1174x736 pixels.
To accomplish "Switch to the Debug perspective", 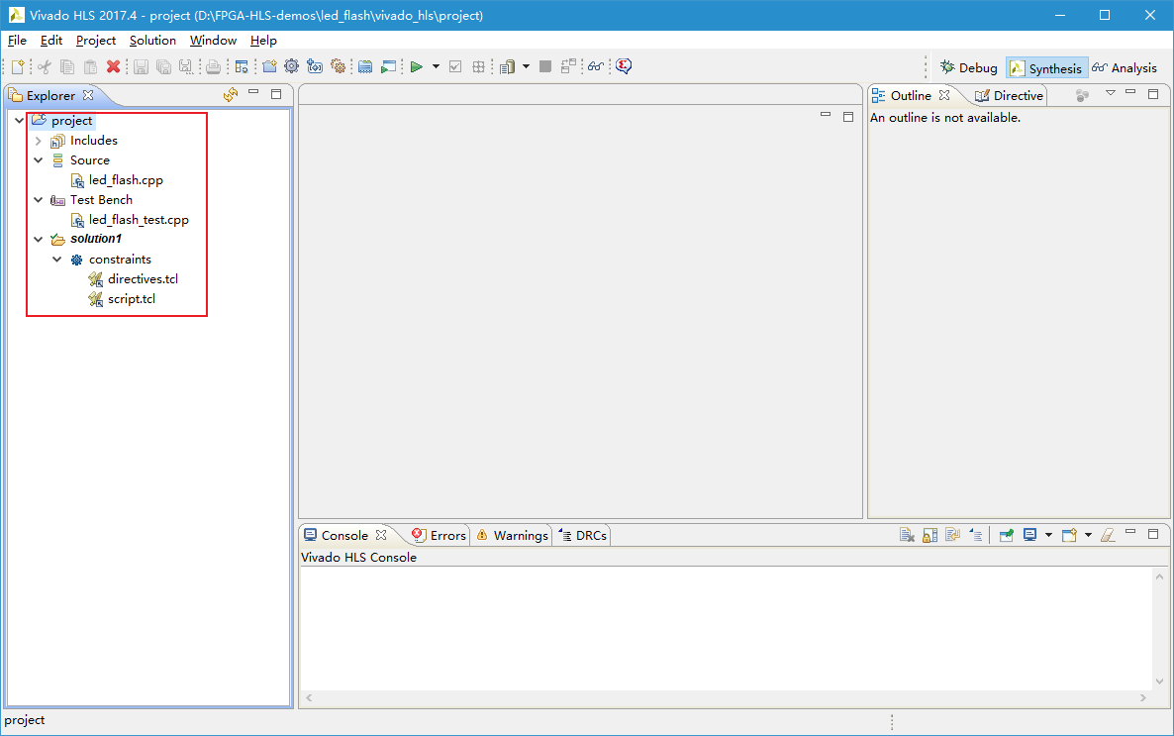I will [968, 68].
